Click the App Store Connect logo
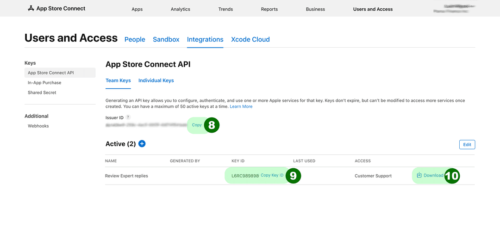The height and width of the screenshot is (233, 500). 56,9
